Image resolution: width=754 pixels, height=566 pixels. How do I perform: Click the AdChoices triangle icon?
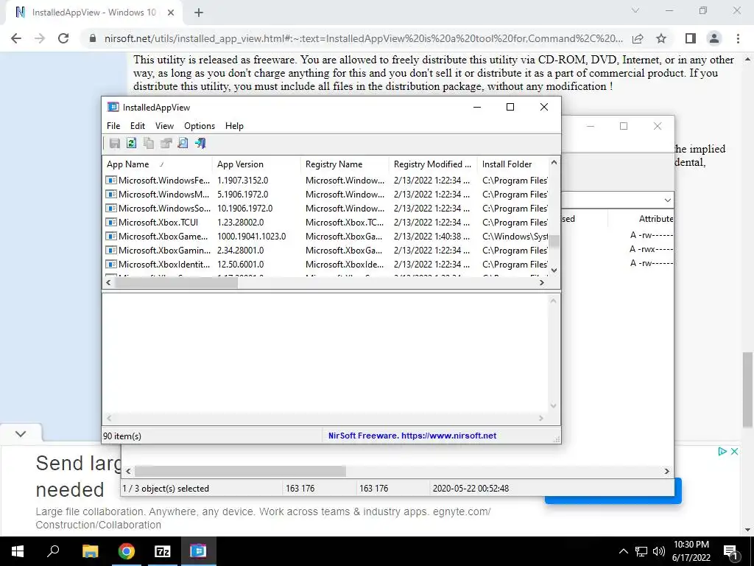722,452
